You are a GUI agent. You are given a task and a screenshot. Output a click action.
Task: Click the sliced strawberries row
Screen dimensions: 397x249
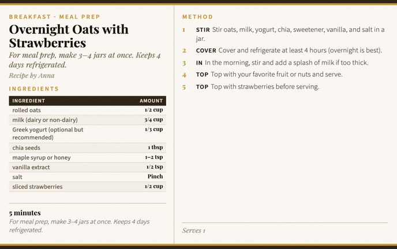87,187
